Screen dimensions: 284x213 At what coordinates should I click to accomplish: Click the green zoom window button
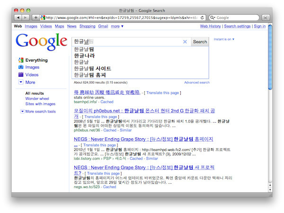click(28, 10)
